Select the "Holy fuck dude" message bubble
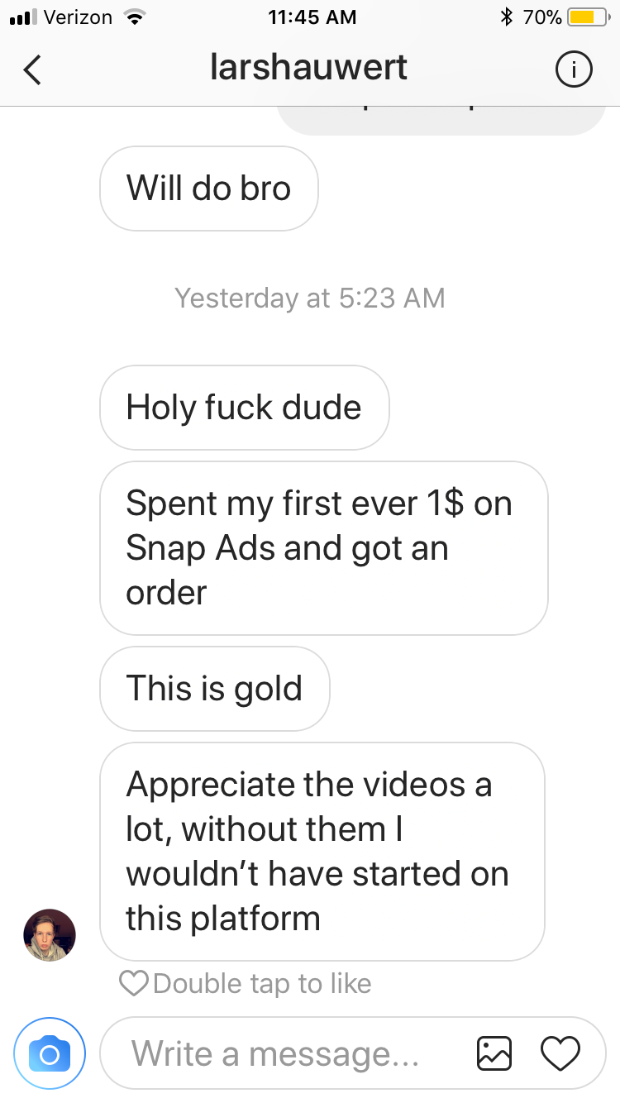The image size is (620, 1103). tap(244, 408)
